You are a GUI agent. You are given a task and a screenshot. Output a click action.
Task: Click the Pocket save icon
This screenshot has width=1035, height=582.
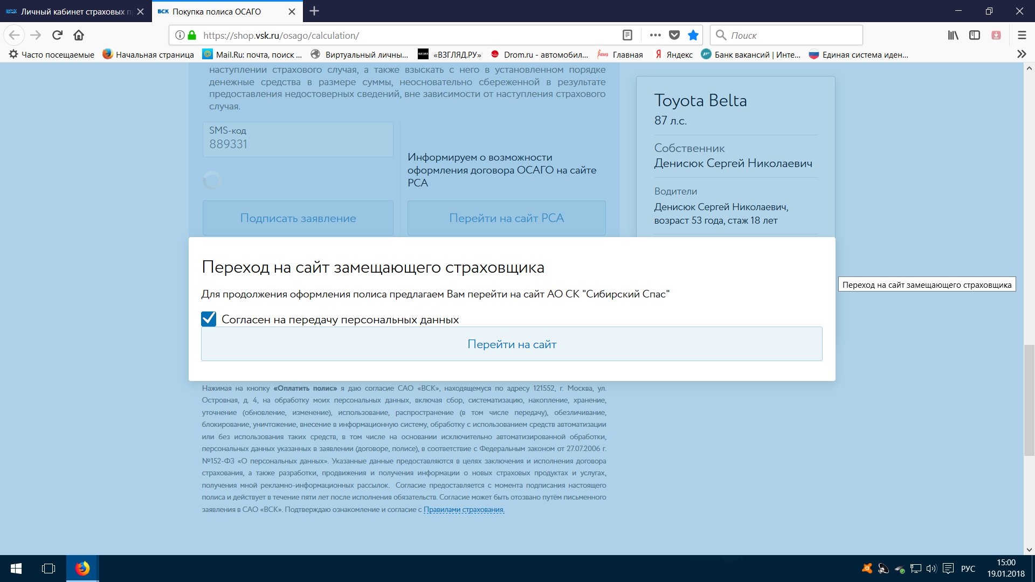coord(674,36)
